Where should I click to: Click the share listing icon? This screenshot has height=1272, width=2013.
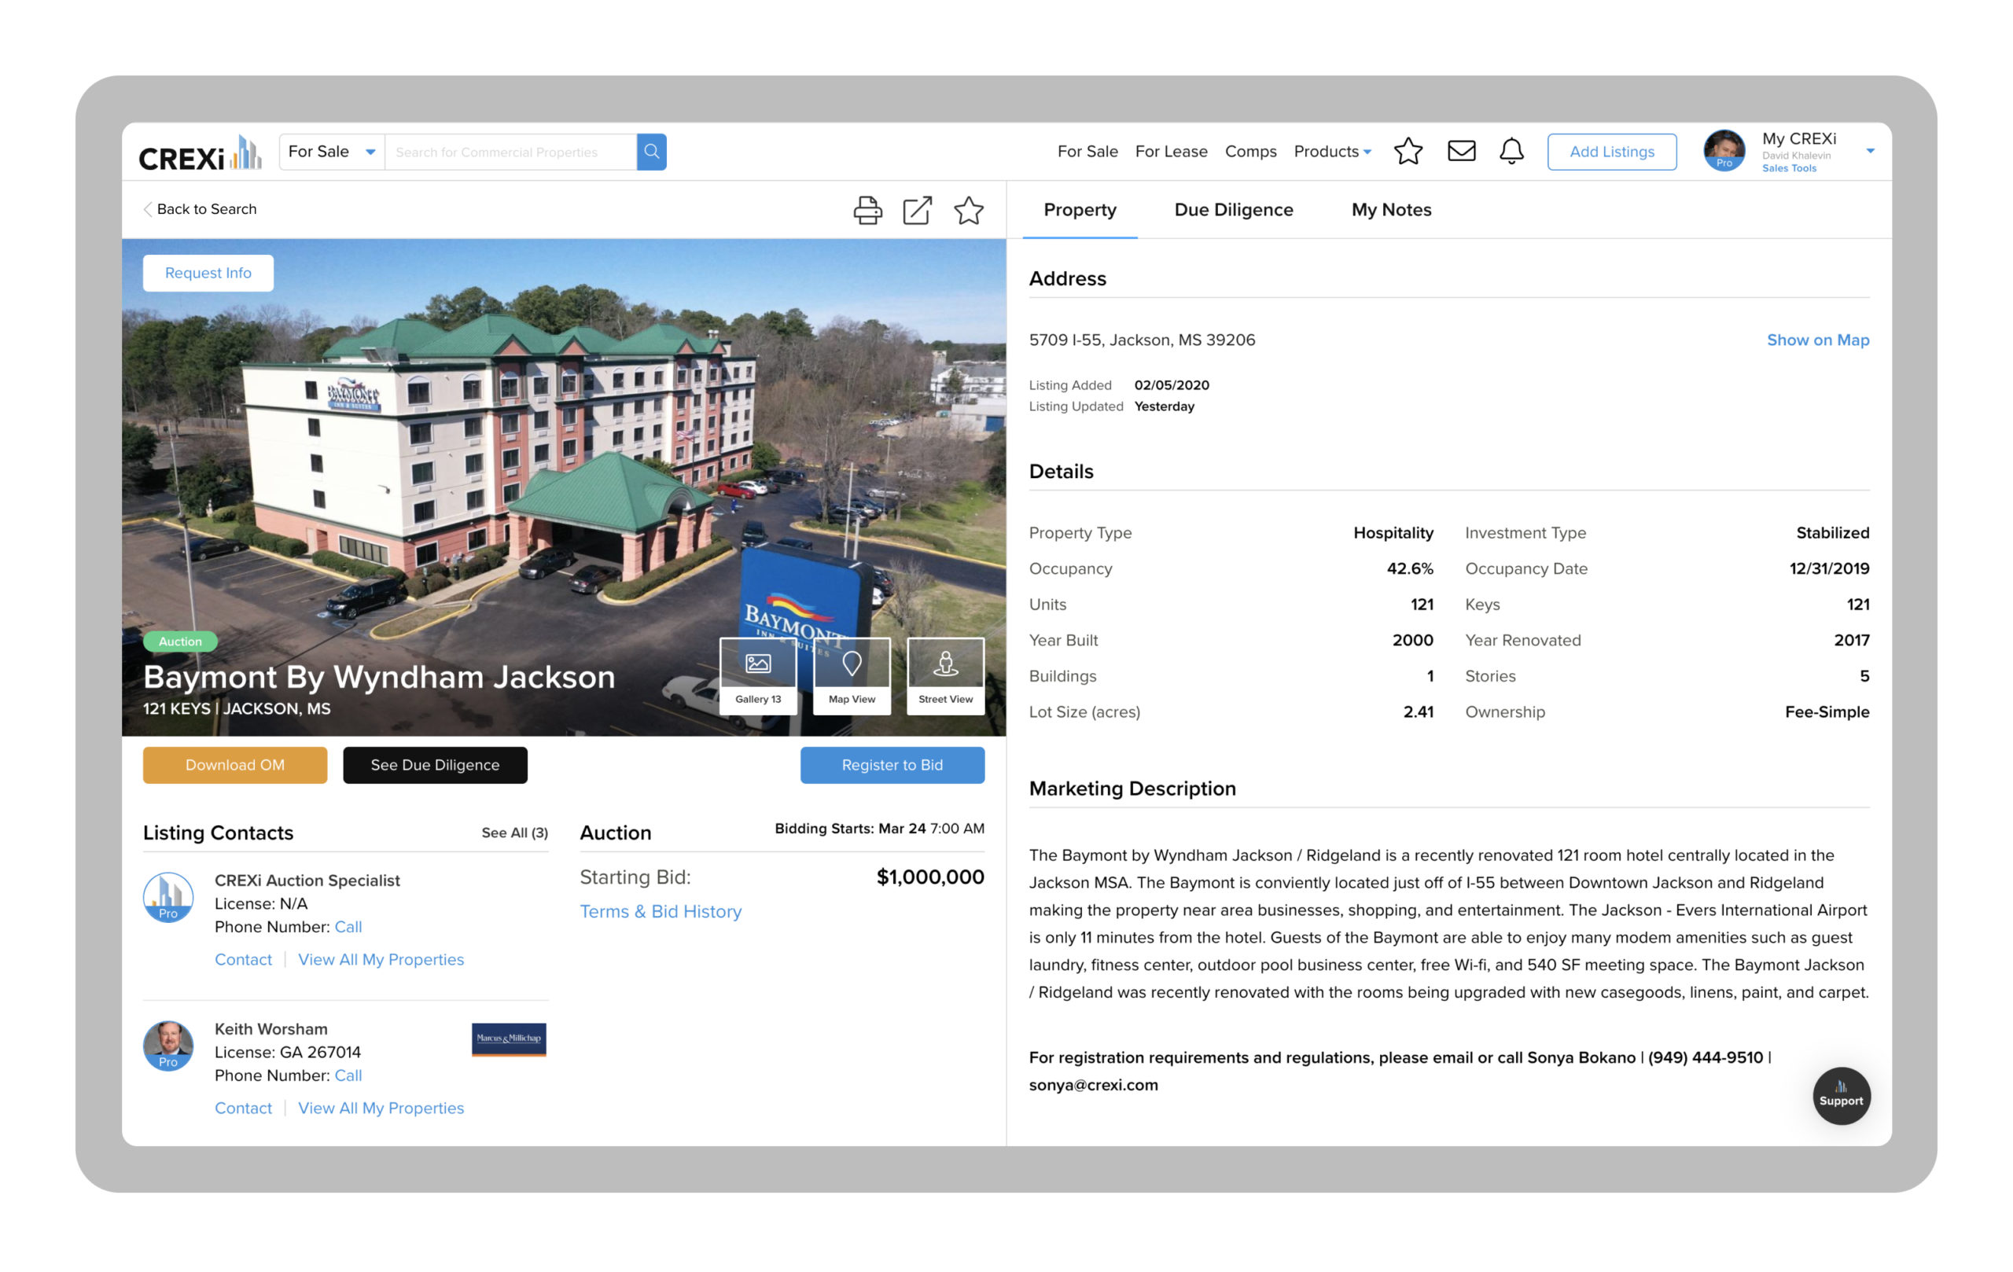[x=917, y=210]
